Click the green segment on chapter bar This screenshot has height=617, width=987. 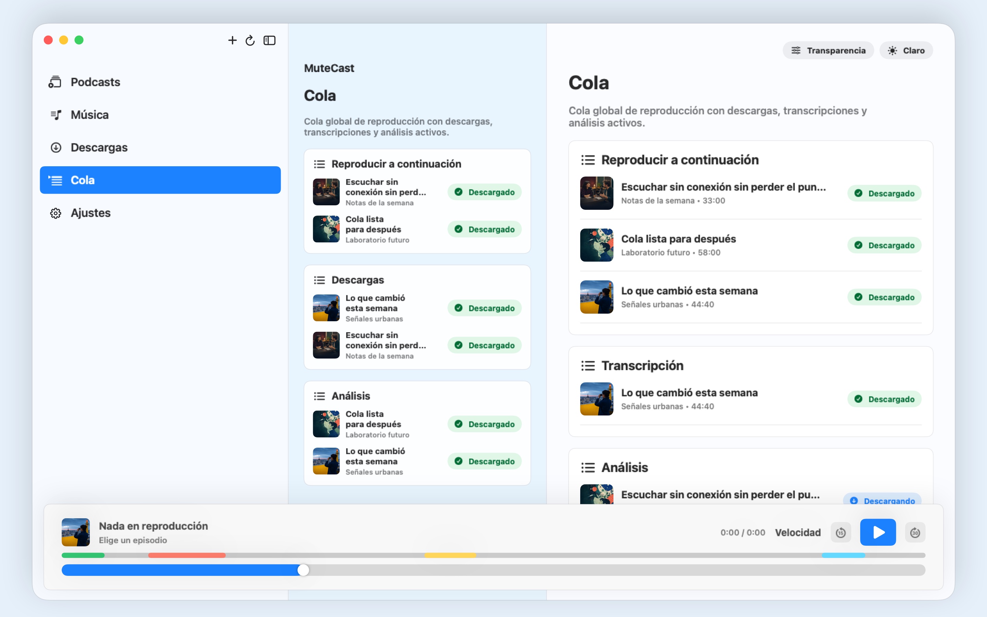(83, 555)
